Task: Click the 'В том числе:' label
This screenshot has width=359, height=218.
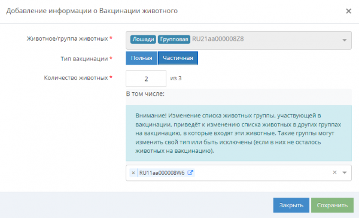Action: coord(145,94)
